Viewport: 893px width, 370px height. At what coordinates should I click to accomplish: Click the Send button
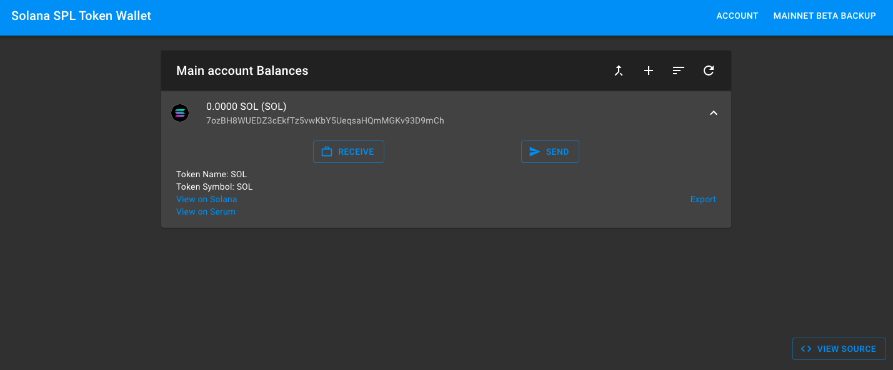coord(550,152)
